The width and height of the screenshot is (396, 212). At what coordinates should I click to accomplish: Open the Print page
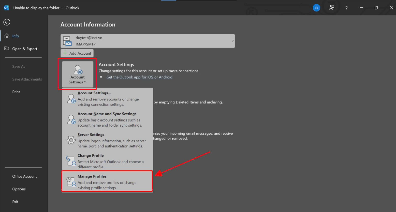coord(16,92)
